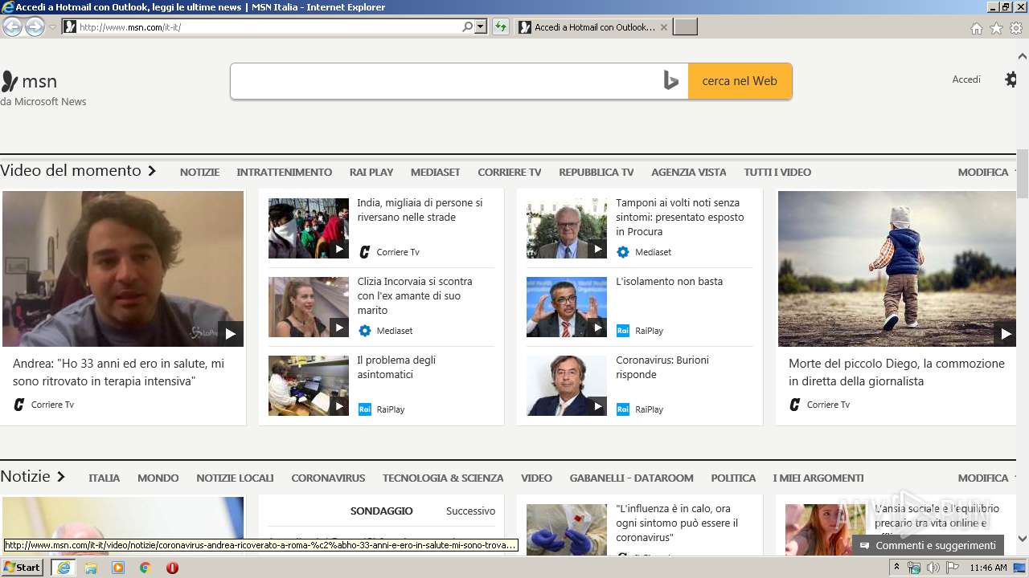Click MODIFICA beside the video categories
This screenshot has width=1029, height=578.
(983, 172)
